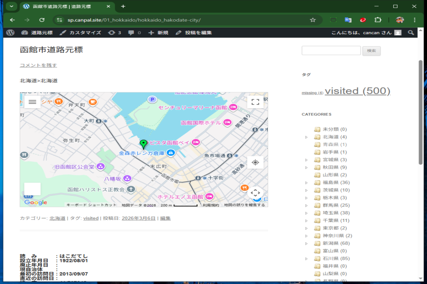
Task: Toggle the map camera controls button
Action: click(x=255, y=193)
